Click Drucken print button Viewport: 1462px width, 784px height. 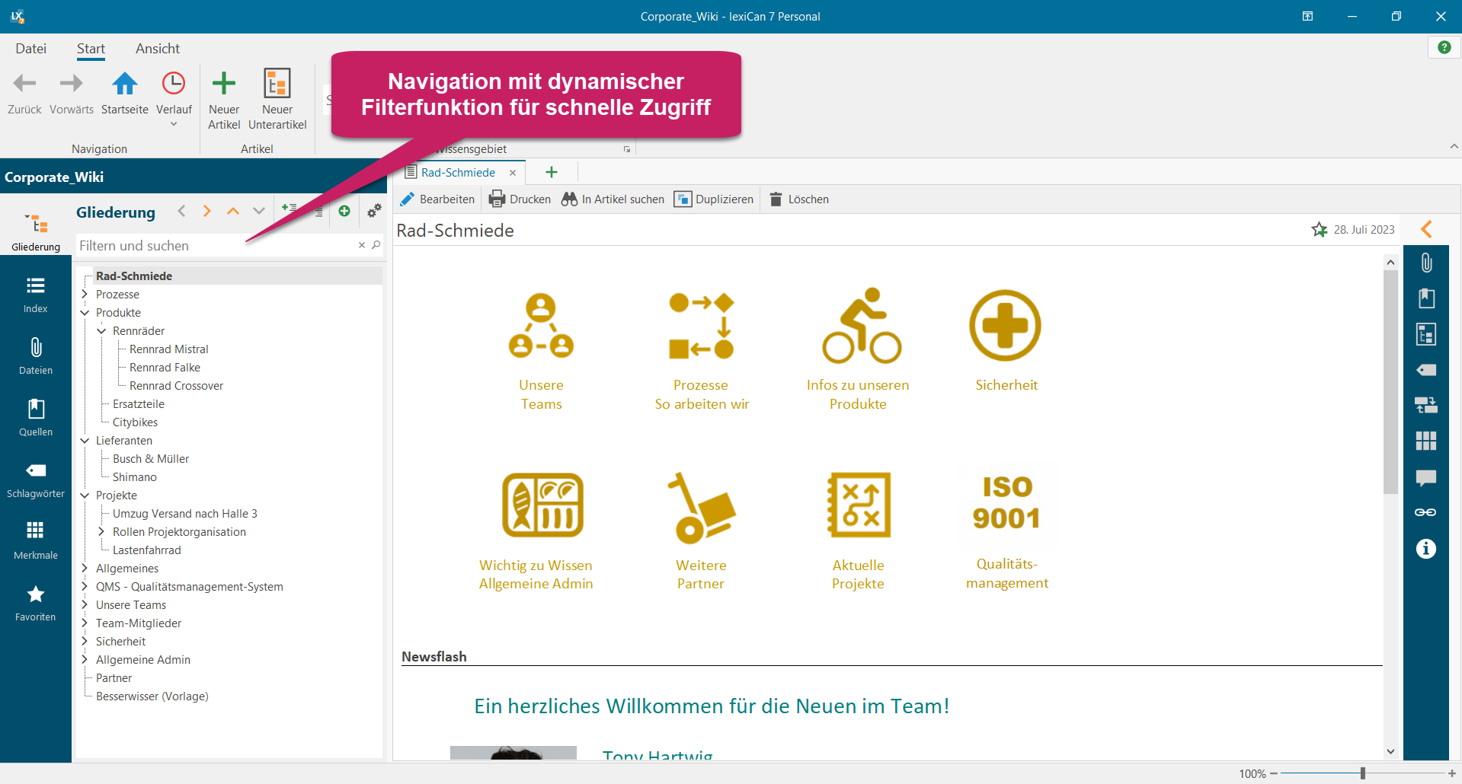(x=520, y=199)
